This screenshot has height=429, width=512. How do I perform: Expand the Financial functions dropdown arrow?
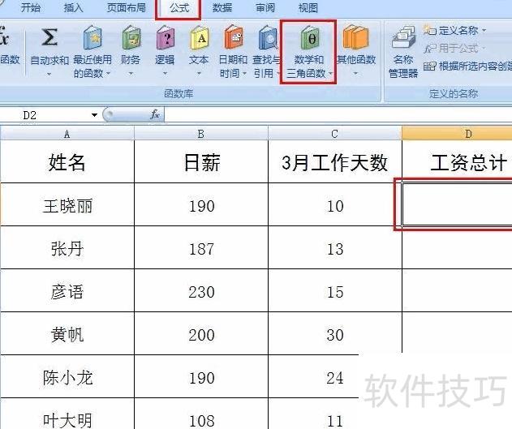coord(131,74)
